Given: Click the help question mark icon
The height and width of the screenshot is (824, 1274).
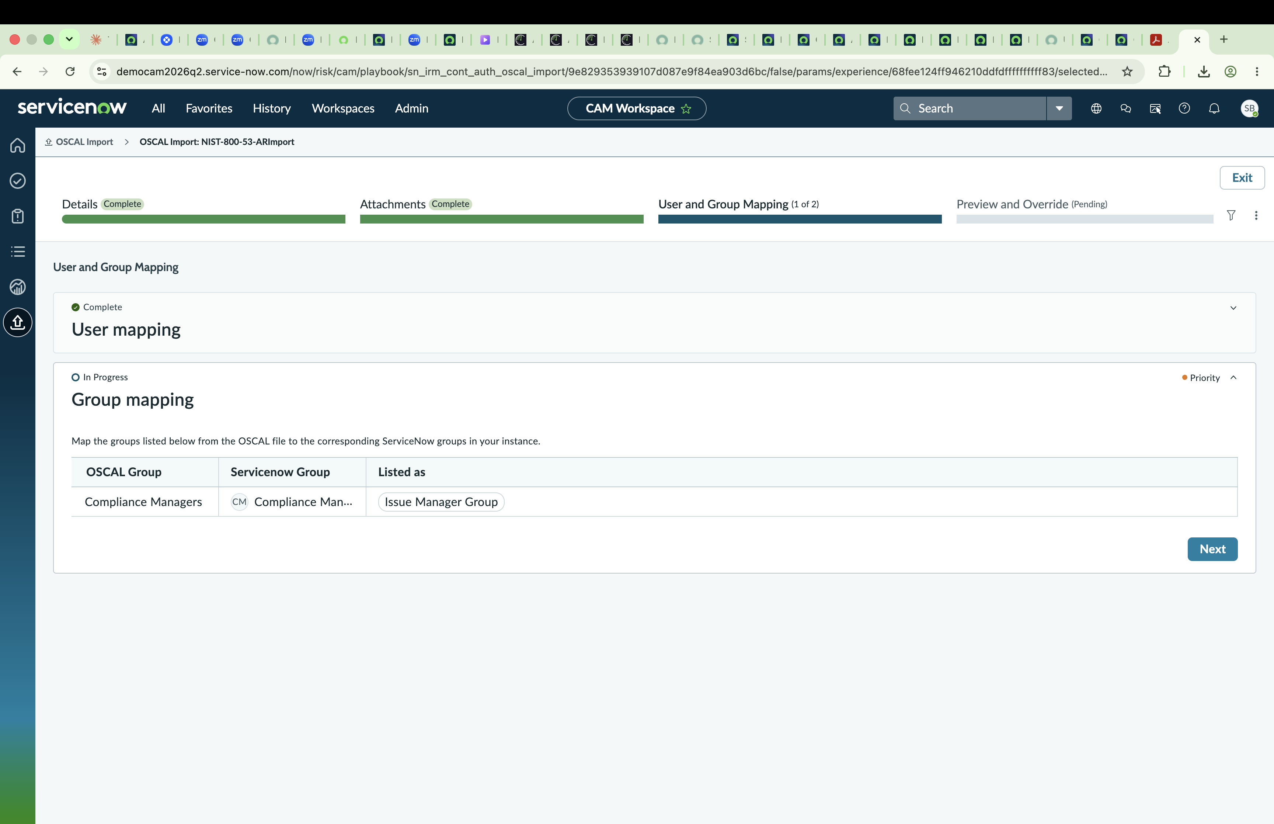Looking at the screenshot, I should click(1184, 108).
